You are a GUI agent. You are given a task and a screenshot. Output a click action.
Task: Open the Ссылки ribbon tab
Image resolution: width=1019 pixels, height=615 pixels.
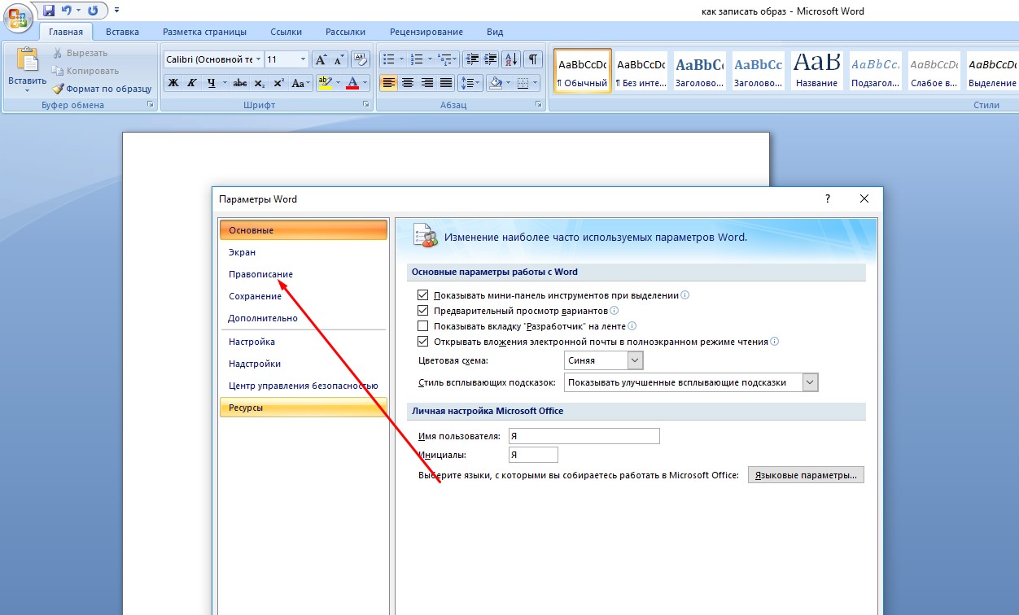point(285,32)
